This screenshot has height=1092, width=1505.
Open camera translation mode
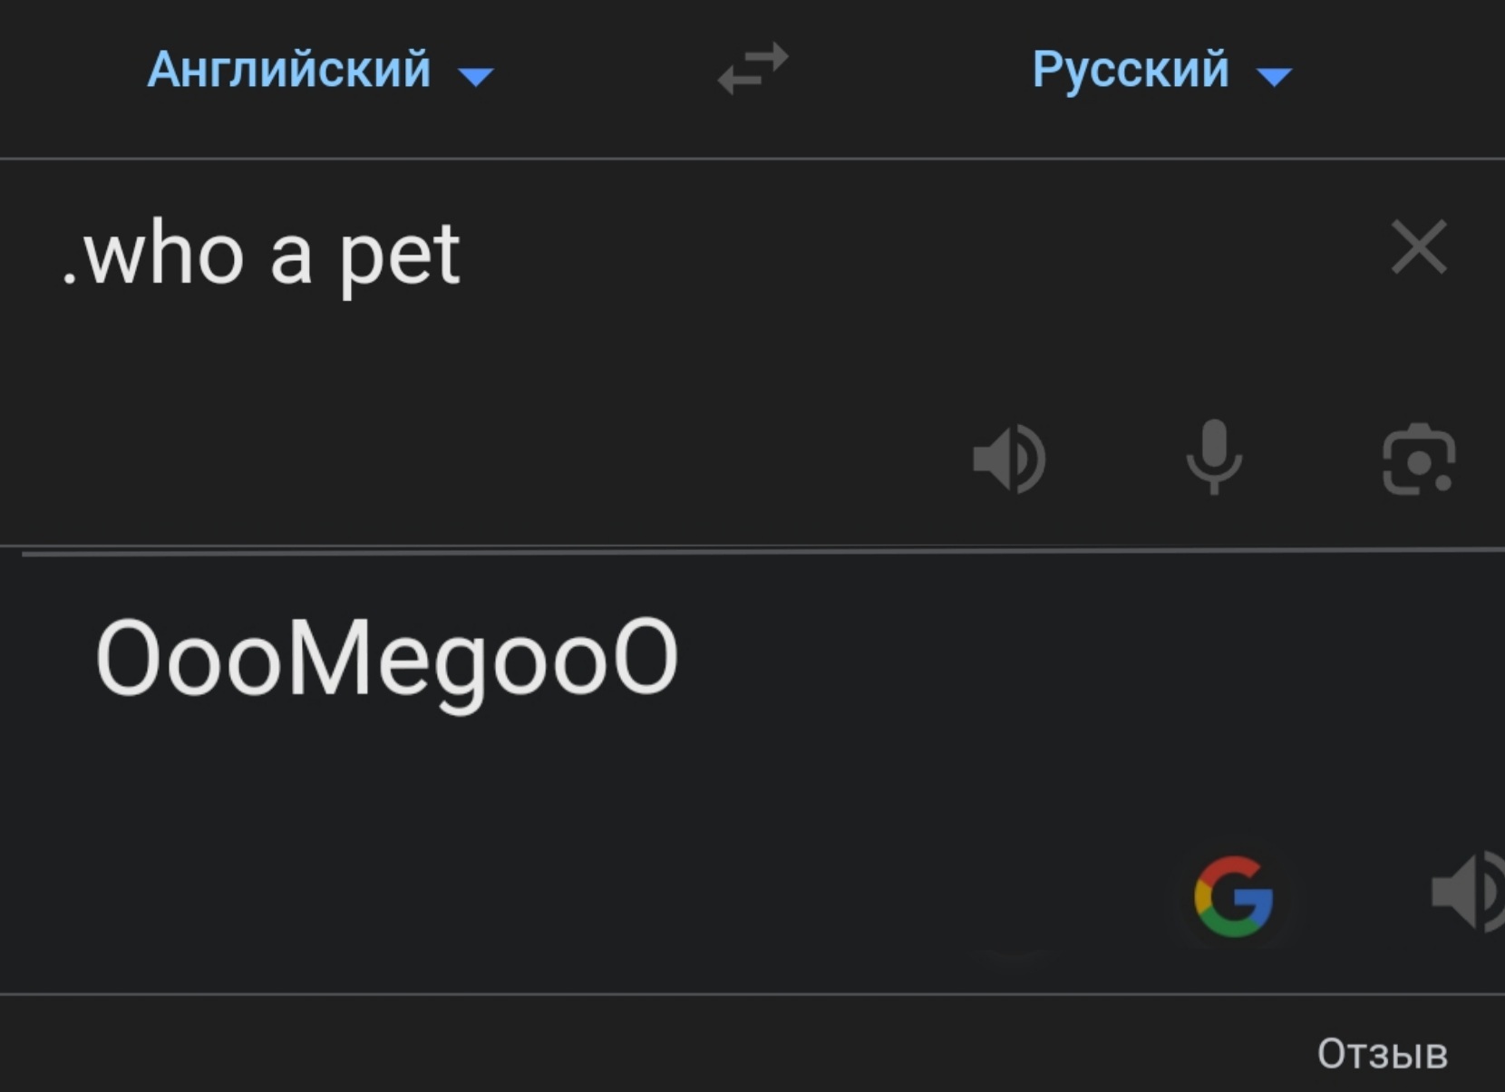(1418, 459)
